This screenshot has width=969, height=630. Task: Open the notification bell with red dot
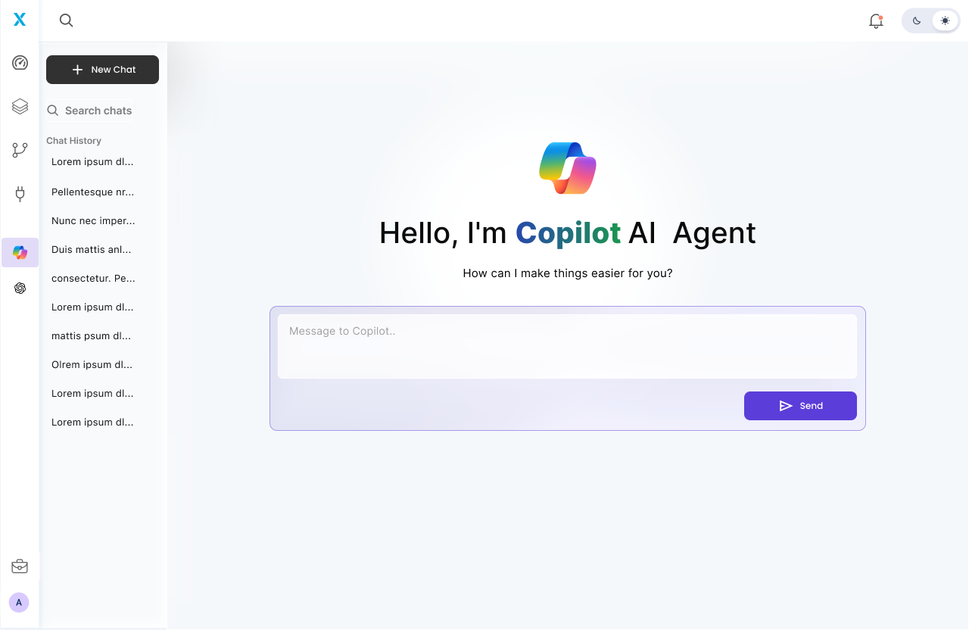[876, 21]
